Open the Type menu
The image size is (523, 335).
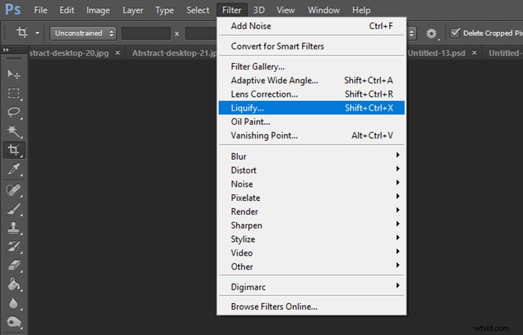click(x=165, y=10)
